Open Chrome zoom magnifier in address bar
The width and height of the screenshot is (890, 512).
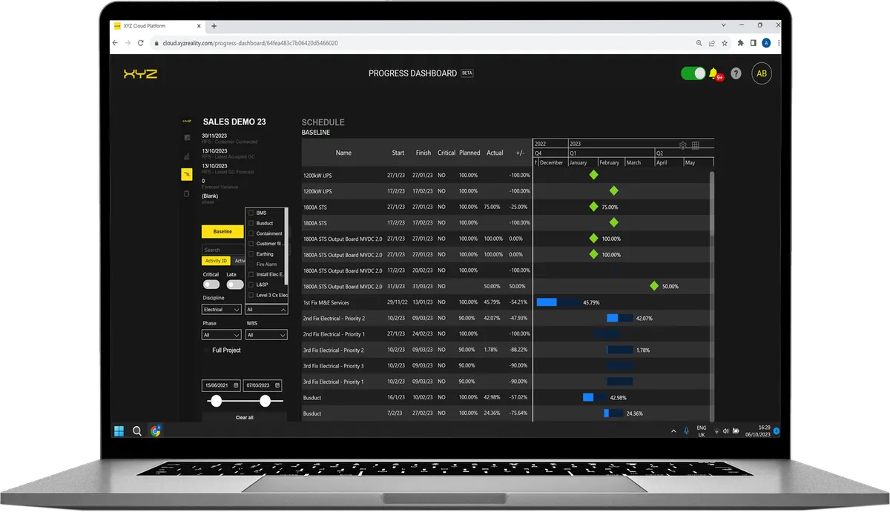click(699, 43)
